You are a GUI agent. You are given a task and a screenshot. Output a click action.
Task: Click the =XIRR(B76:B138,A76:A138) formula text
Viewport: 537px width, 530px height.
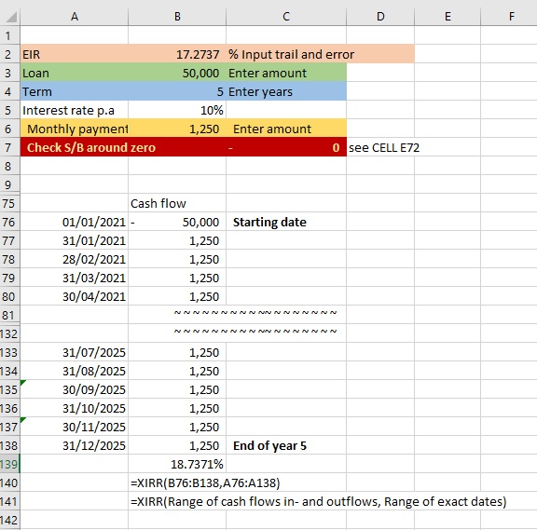[x=205, y=482]
